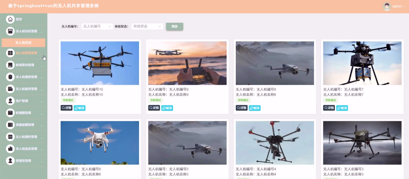Click the person icon for 用户管理

coord(10,101)
